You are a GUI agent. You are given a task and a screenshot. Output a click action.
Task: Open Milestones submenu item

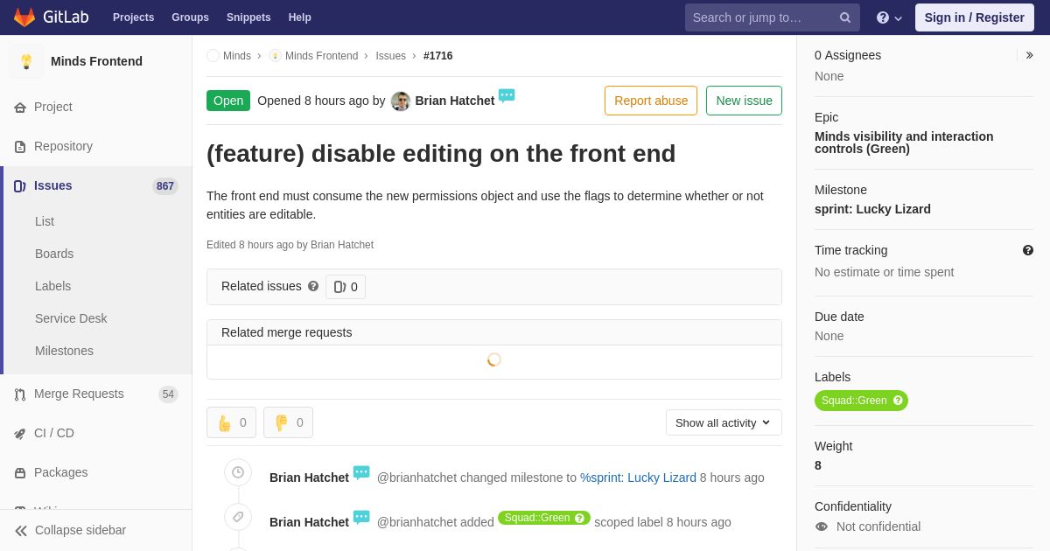coord(64,351)
